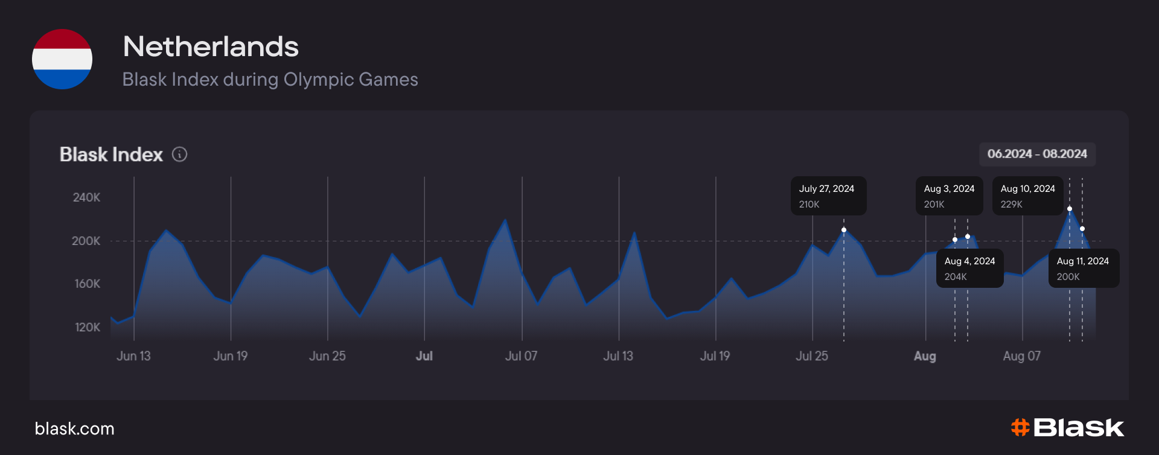
Task: Click the Aug 4, 2024 204K tooltip
Action: pos(969,269)
